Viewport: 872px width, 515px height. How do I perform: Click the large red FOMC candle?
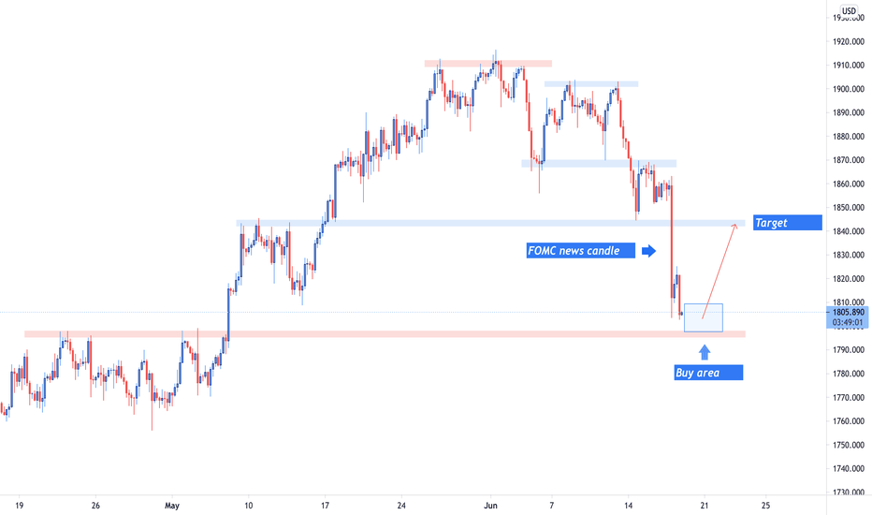pos(672,247)
